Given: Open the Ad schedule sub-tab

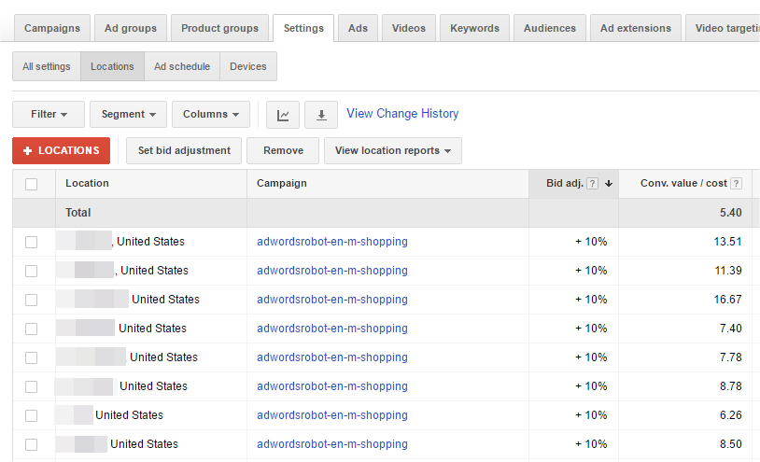Looking at the screenshot, I should tap(182, 67).
